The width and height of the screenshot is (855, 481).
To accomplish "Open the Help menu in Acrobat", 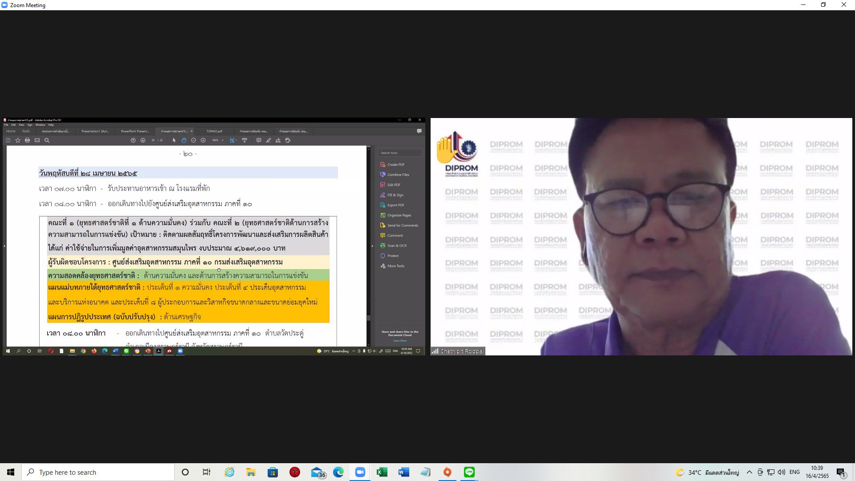I will pos(51,125).
